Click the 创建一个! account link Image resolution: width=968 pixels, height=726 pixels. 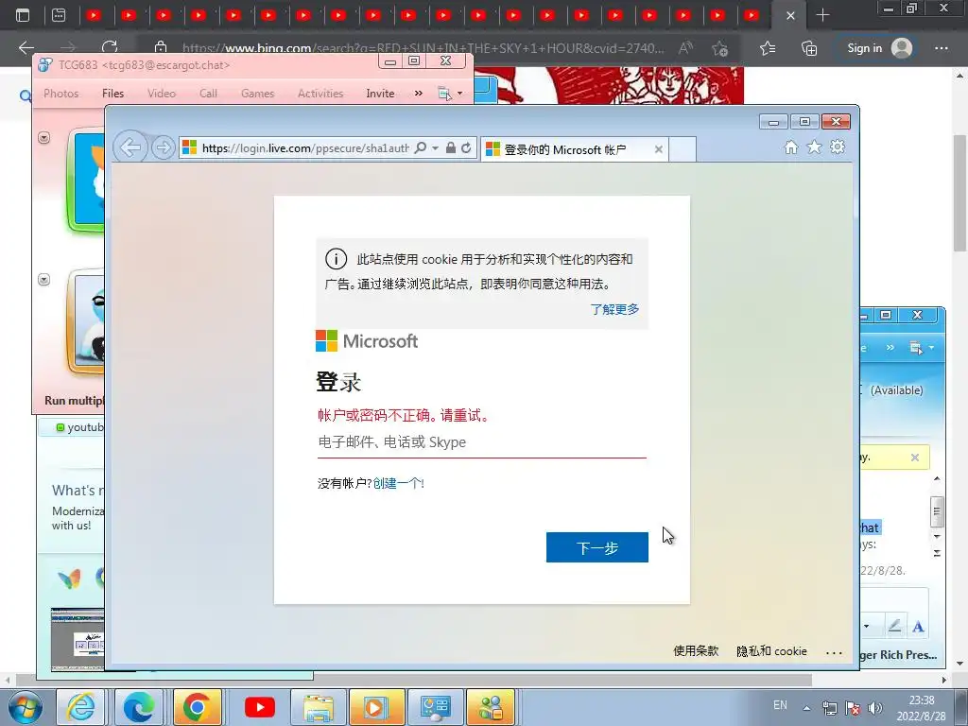tap(398, 483)
